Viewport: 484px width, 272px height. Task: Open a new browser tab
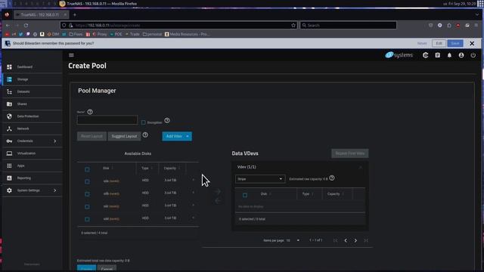click(75, 14)
